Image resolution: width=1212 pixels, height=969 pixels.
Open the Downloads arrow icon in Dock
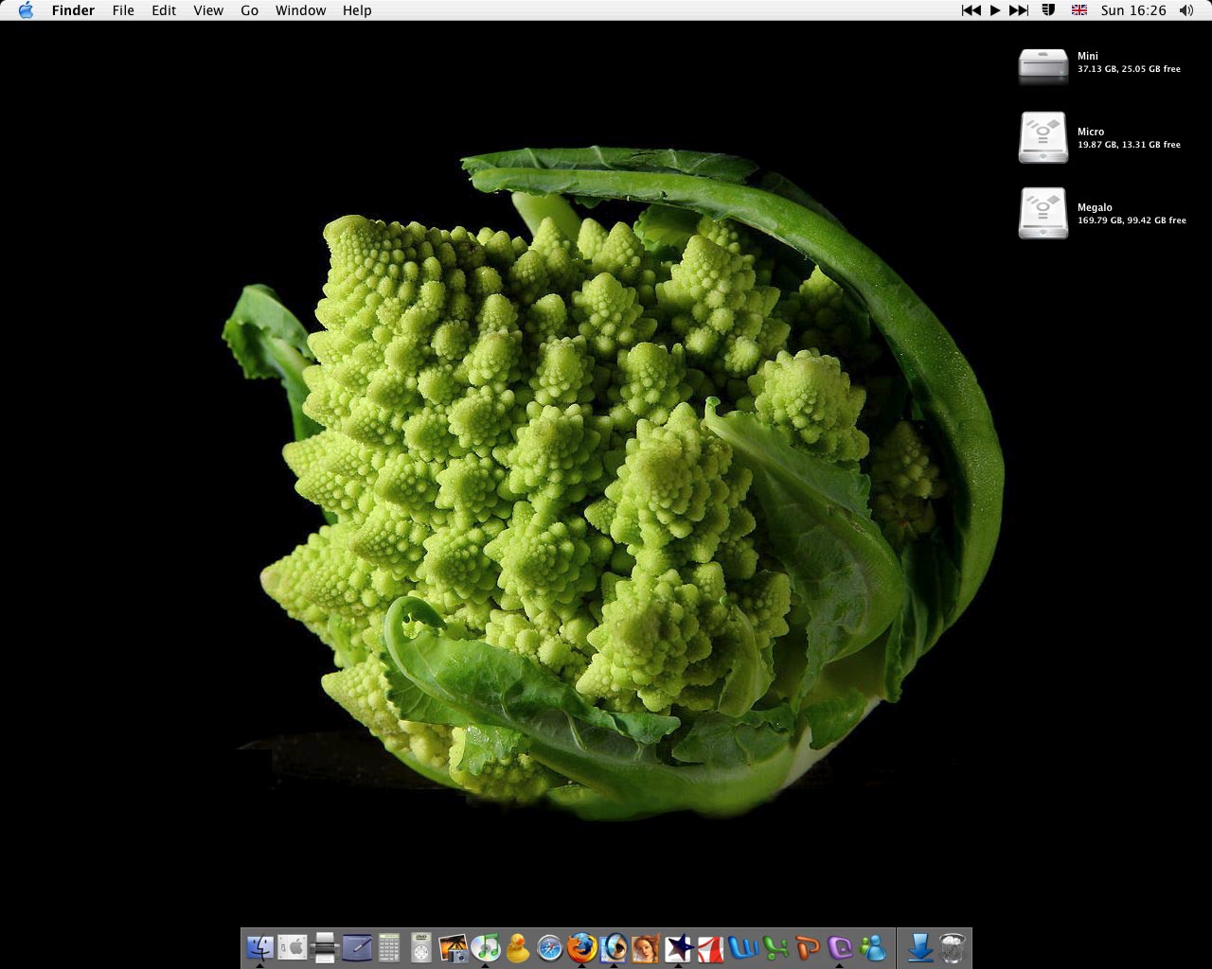tap(919, 947)
